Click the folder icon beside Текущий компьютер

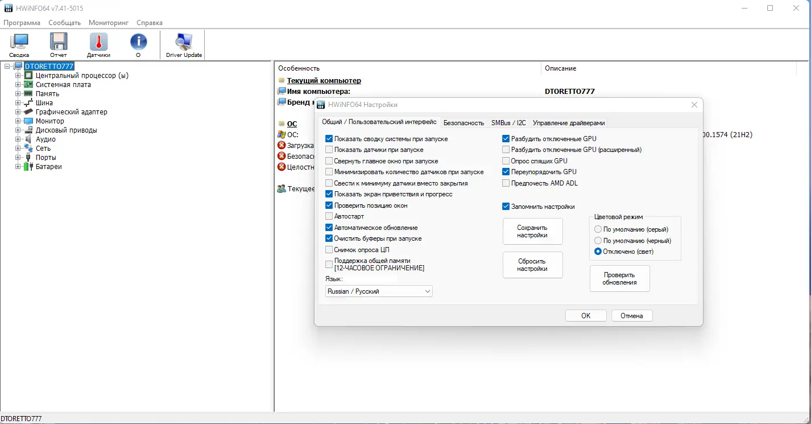point(282,81)
